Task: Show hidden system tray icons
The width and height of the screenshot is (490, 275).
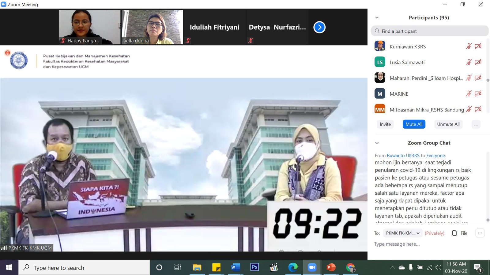Action: [x=392, y=267]
